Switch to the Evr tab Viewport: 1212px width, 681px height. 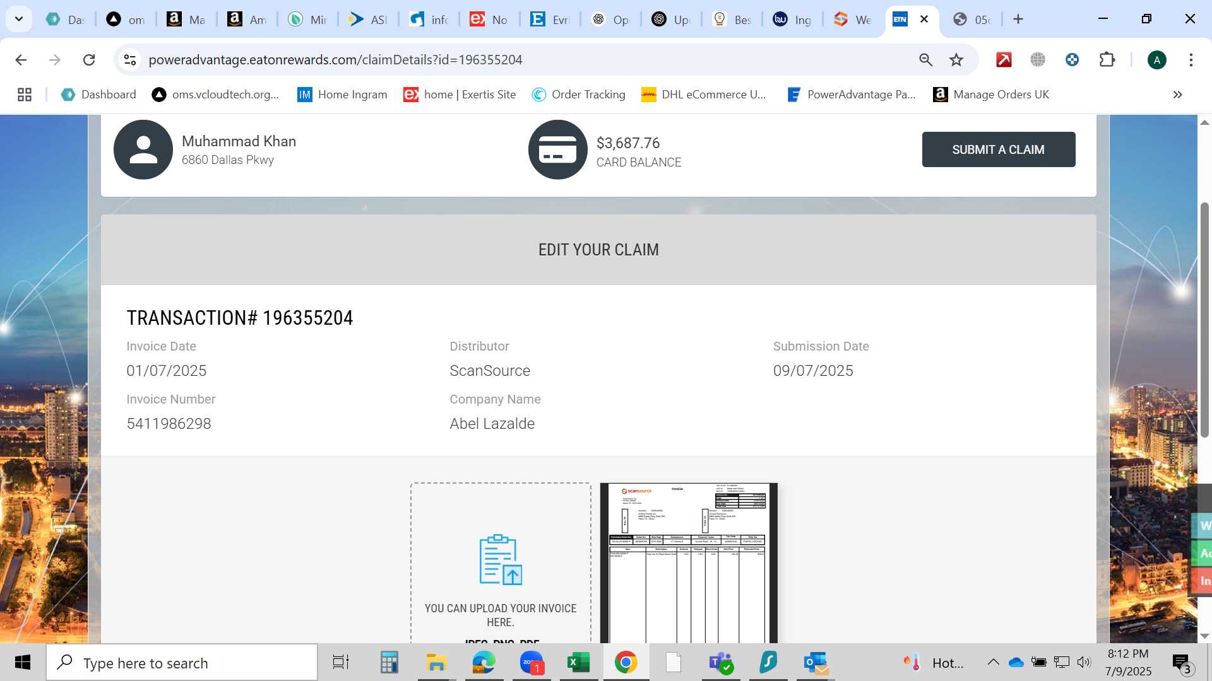pos(550,20)
